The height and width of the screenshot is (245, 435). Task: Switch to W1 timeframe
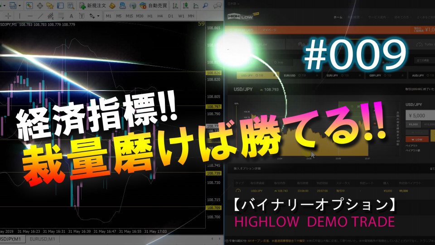[181, 16]
